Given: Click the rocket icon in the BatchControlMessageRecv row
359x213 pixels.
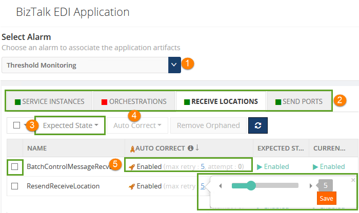Looking at the screenshot, I should [x=132, y=167].
